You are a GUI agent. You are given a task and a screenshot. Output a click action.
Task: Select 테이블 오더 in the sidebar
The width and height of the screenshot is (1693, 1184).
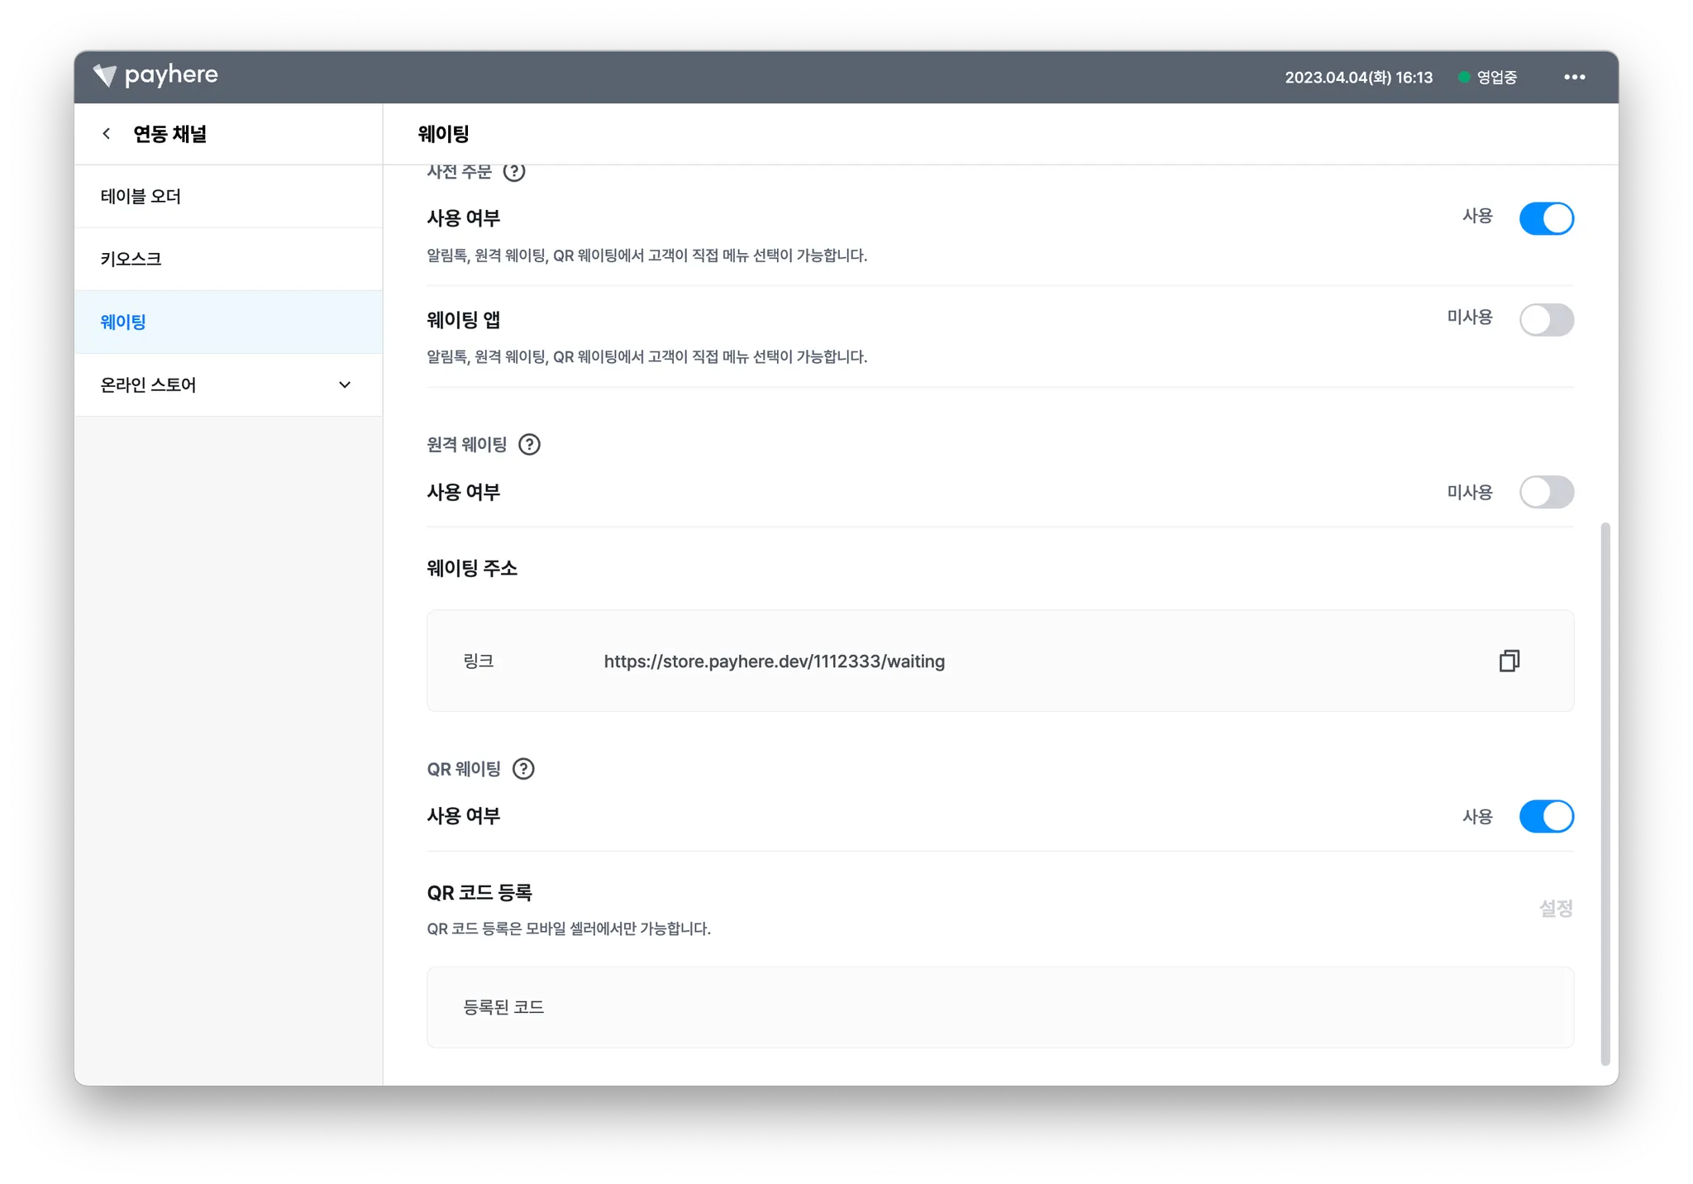tap(141, 197)
